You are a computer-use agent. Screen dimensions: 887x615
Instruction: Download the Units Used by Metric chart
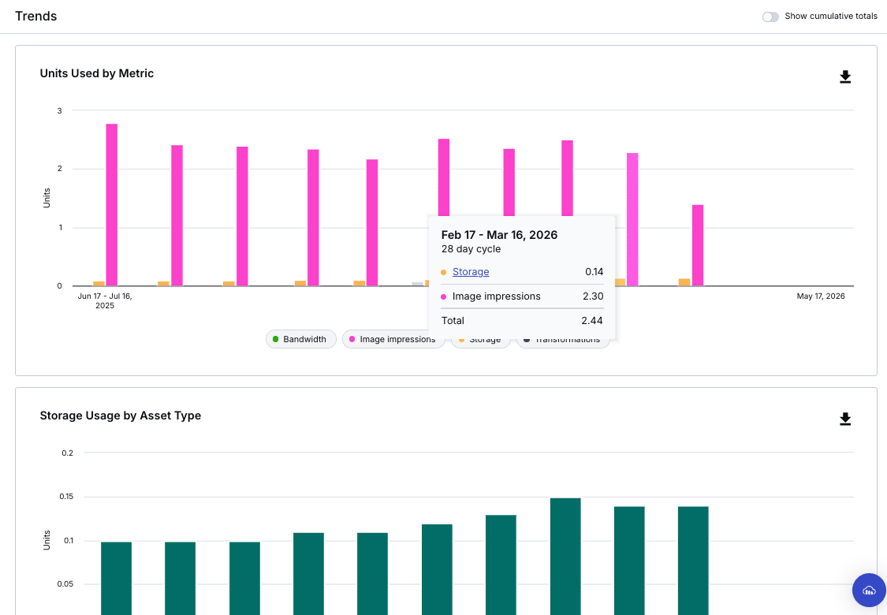[x=845, y=77]
